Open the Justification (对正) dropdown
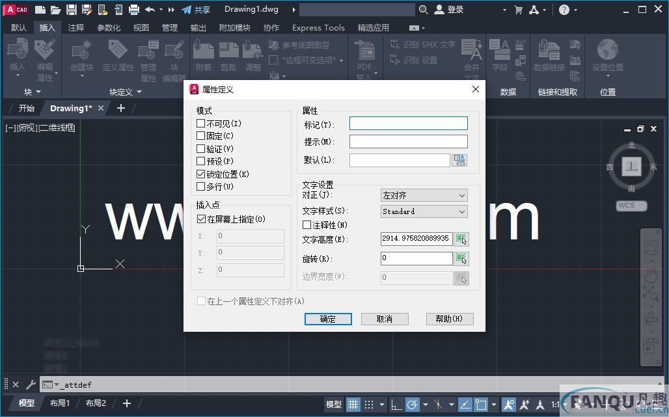This screenshot has height=417, width=669. (x=424, y=195)
